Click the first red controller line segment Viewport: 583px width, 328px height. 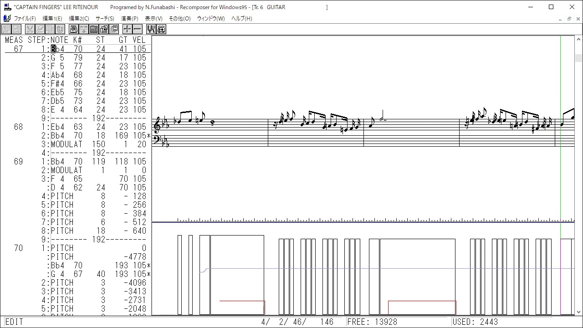click(x=242, y=301)
